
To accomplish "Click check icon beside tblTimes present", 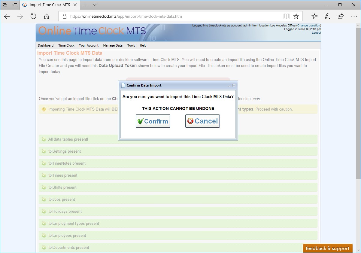I will point(44,175).
